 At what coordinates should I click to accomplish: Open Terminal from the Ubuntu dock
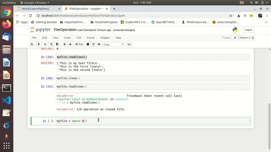click(x=7, y=88)
